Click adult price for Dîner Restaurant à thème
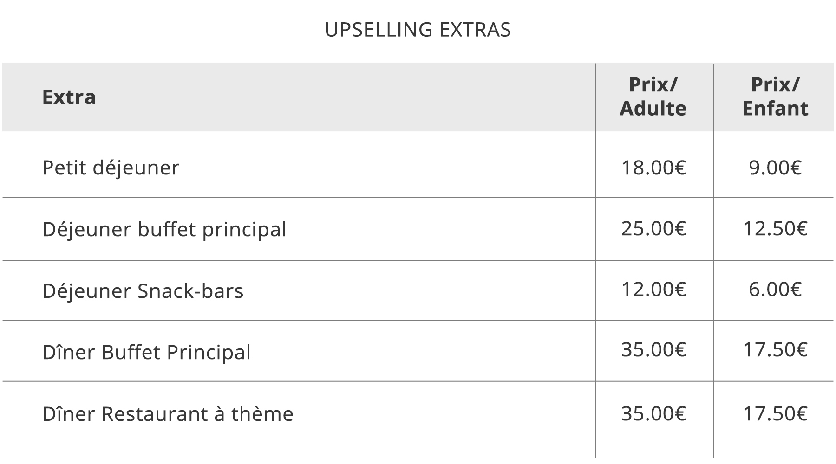 coord(653,413)
